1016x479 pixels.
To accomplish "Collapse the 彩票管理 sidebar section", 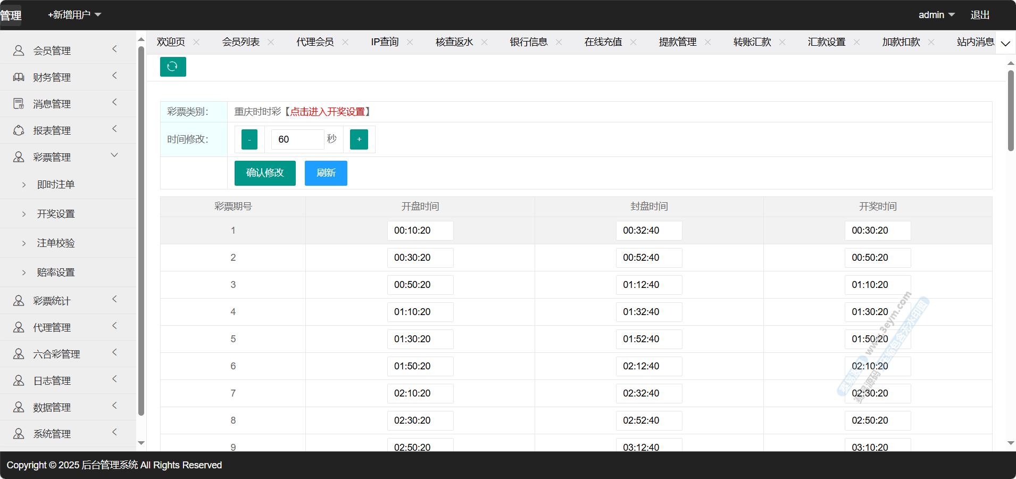I will [x=114, y=155].
